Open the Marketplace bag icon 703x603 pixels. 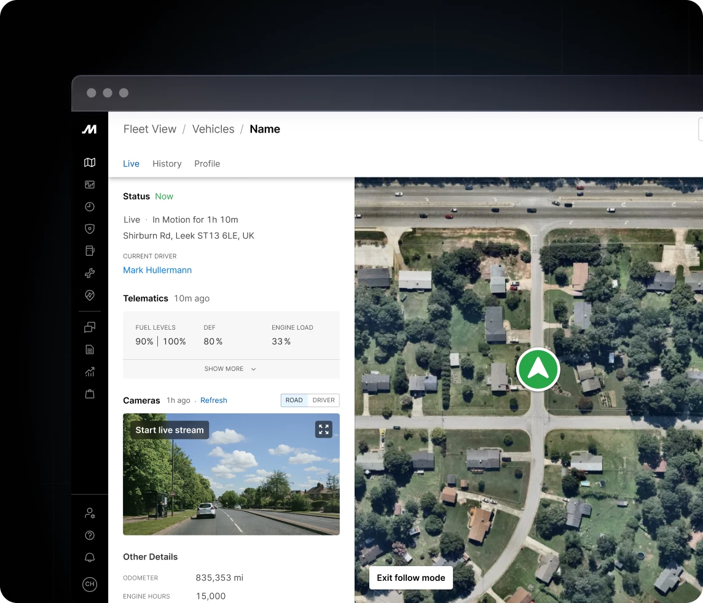click(x=90, y=394)
